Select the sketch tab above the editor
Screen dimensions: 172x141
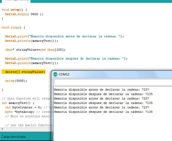click(x=15, y=1)
